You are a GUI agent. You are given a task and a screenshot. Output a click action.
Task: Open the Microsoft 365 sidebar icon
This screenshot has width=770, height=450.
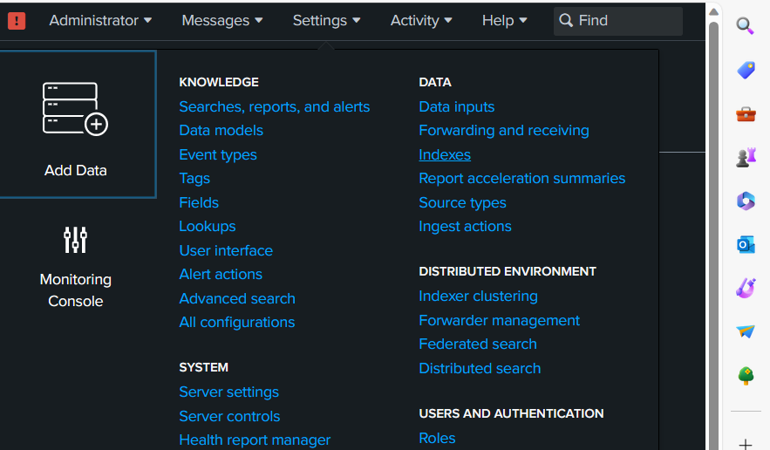[x=746, y=201]
